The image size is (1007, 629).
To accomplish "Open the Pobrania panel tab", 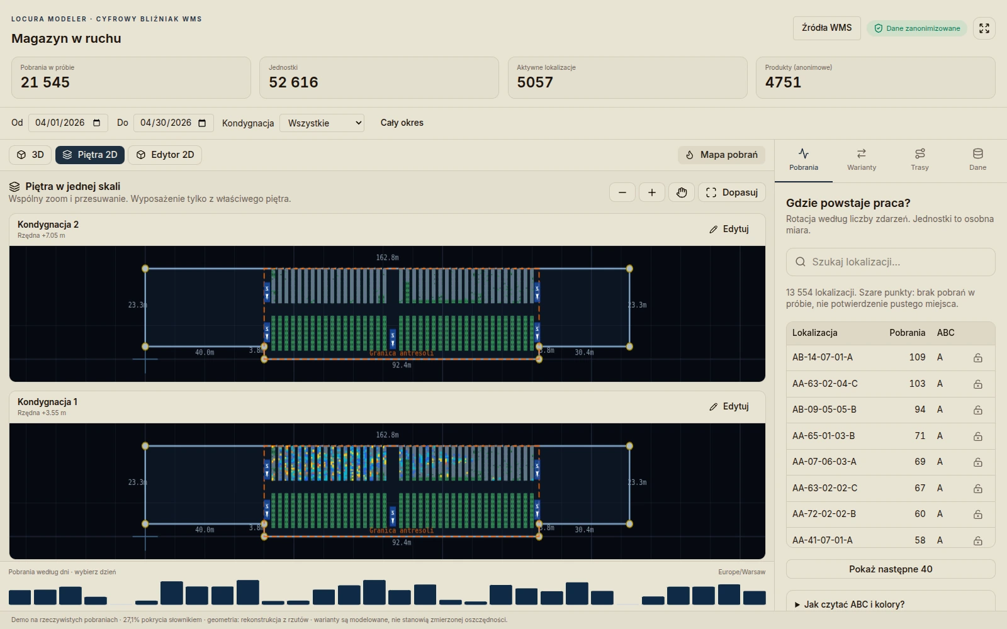I will click(x=804, y=160).
